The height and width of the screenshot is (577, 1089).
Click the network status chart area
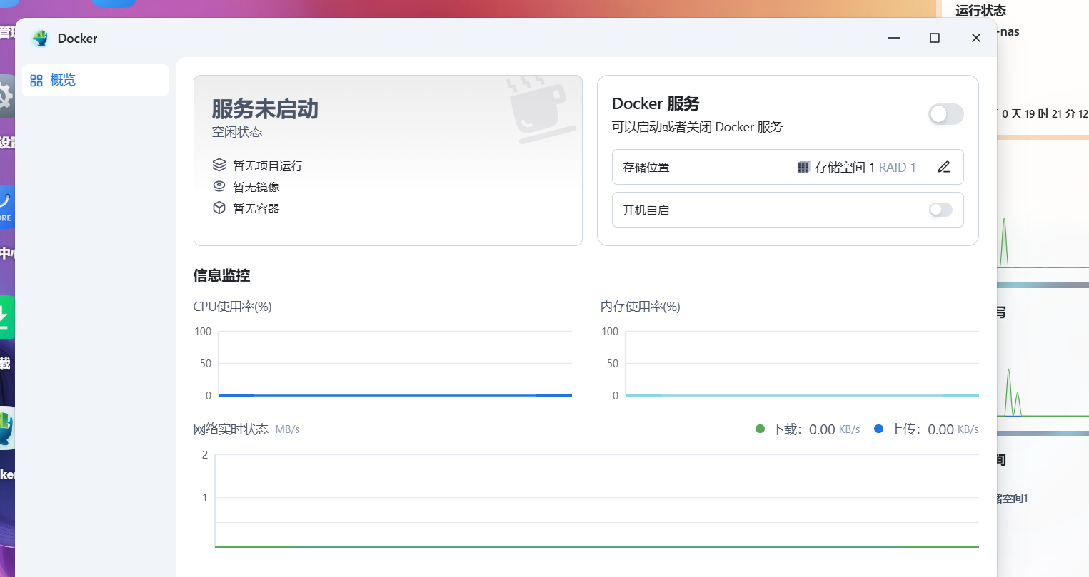[596, 501]
